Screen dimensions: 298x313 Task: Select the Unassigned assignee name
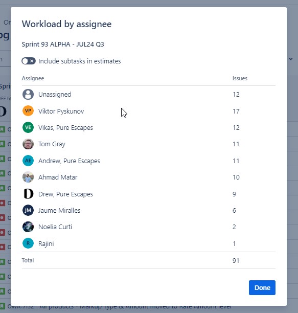[55, 95]
